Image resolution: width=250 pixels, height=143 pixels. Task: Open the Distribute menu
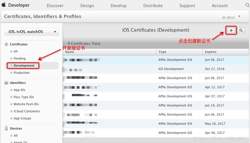(x=153, y=6)
